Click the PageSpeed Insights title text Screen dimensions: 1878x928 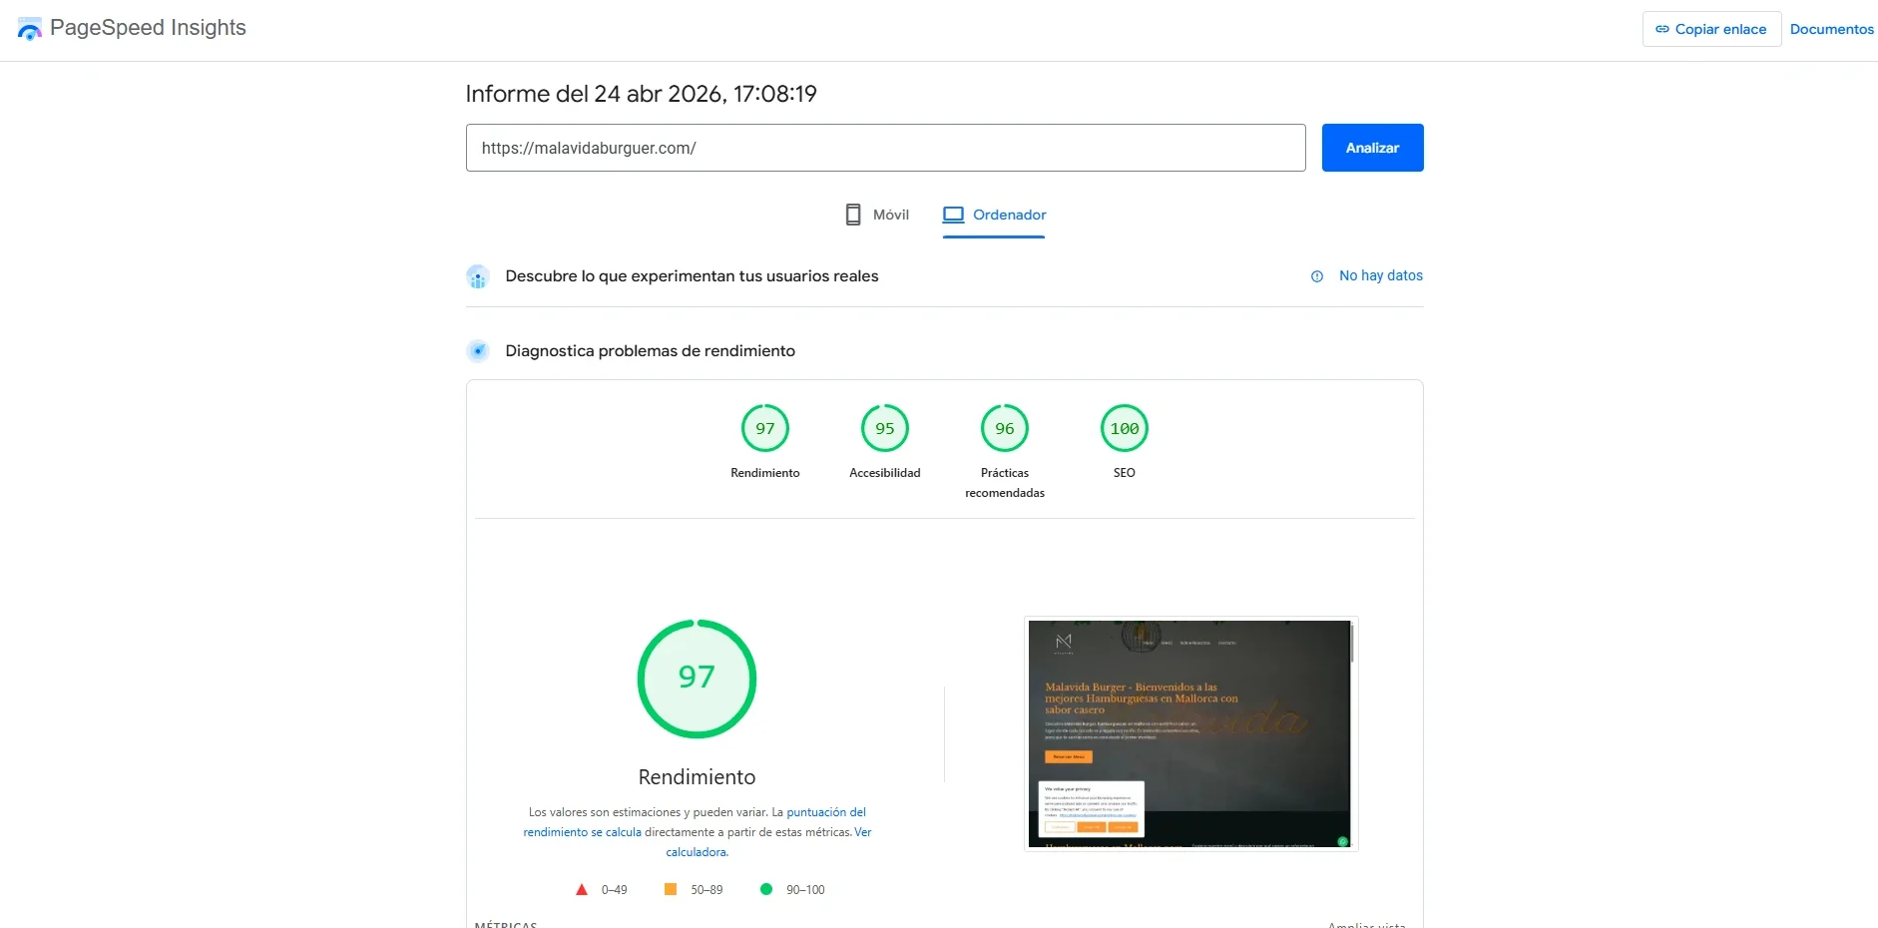(x=148, y=28)
